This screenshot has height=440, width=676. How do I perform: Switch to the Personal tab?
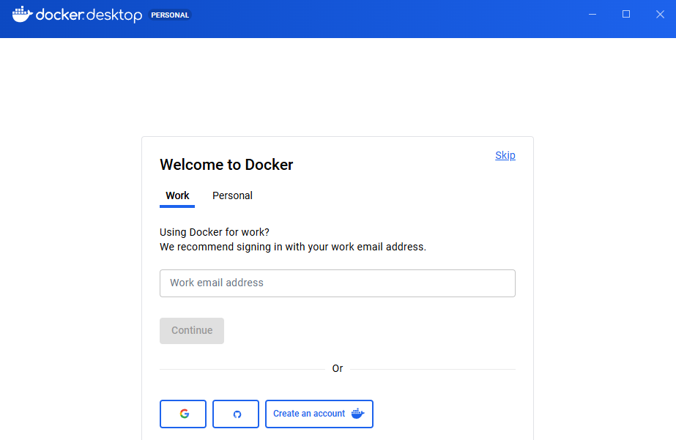232,195
